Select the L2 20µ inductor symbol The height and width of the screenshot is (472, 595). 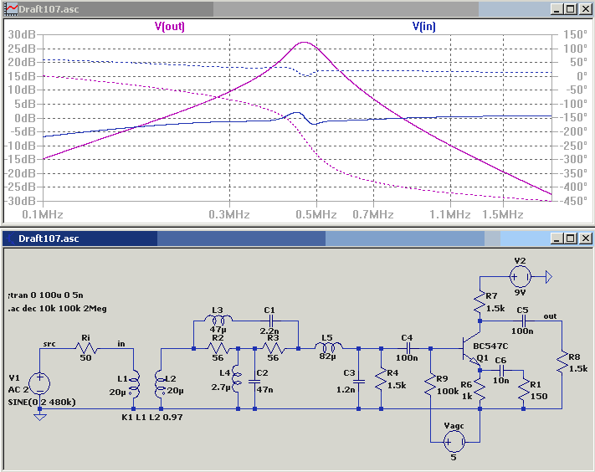click(160, 384)
